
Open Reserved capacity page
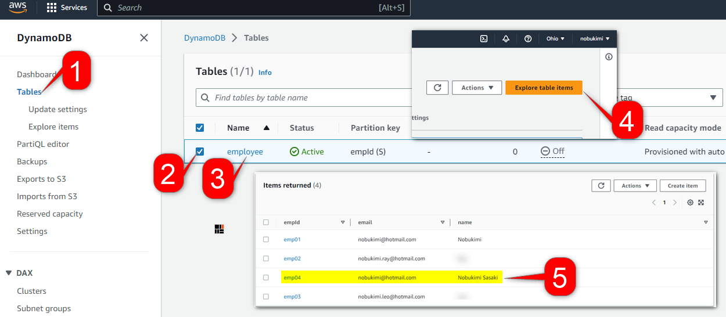(50, 214)
